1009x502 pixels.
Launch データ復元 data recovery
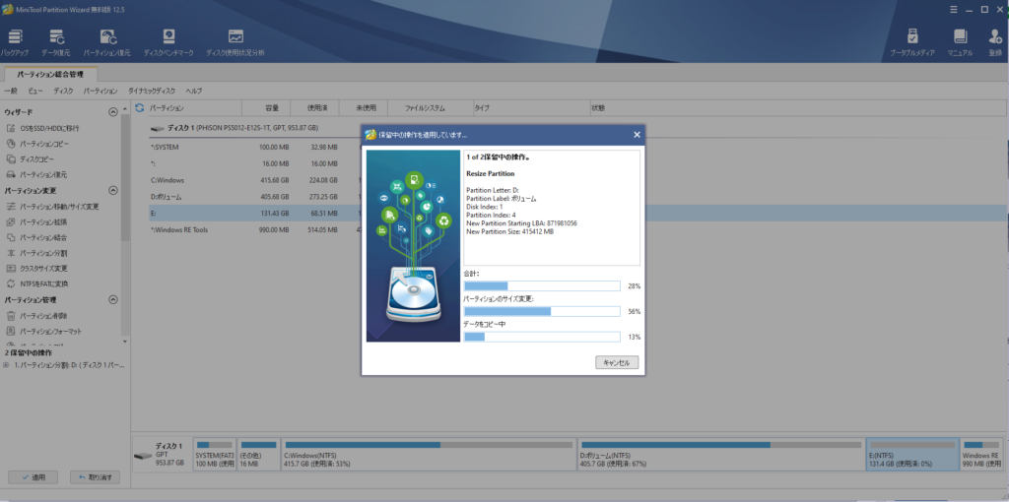point(56,42)
